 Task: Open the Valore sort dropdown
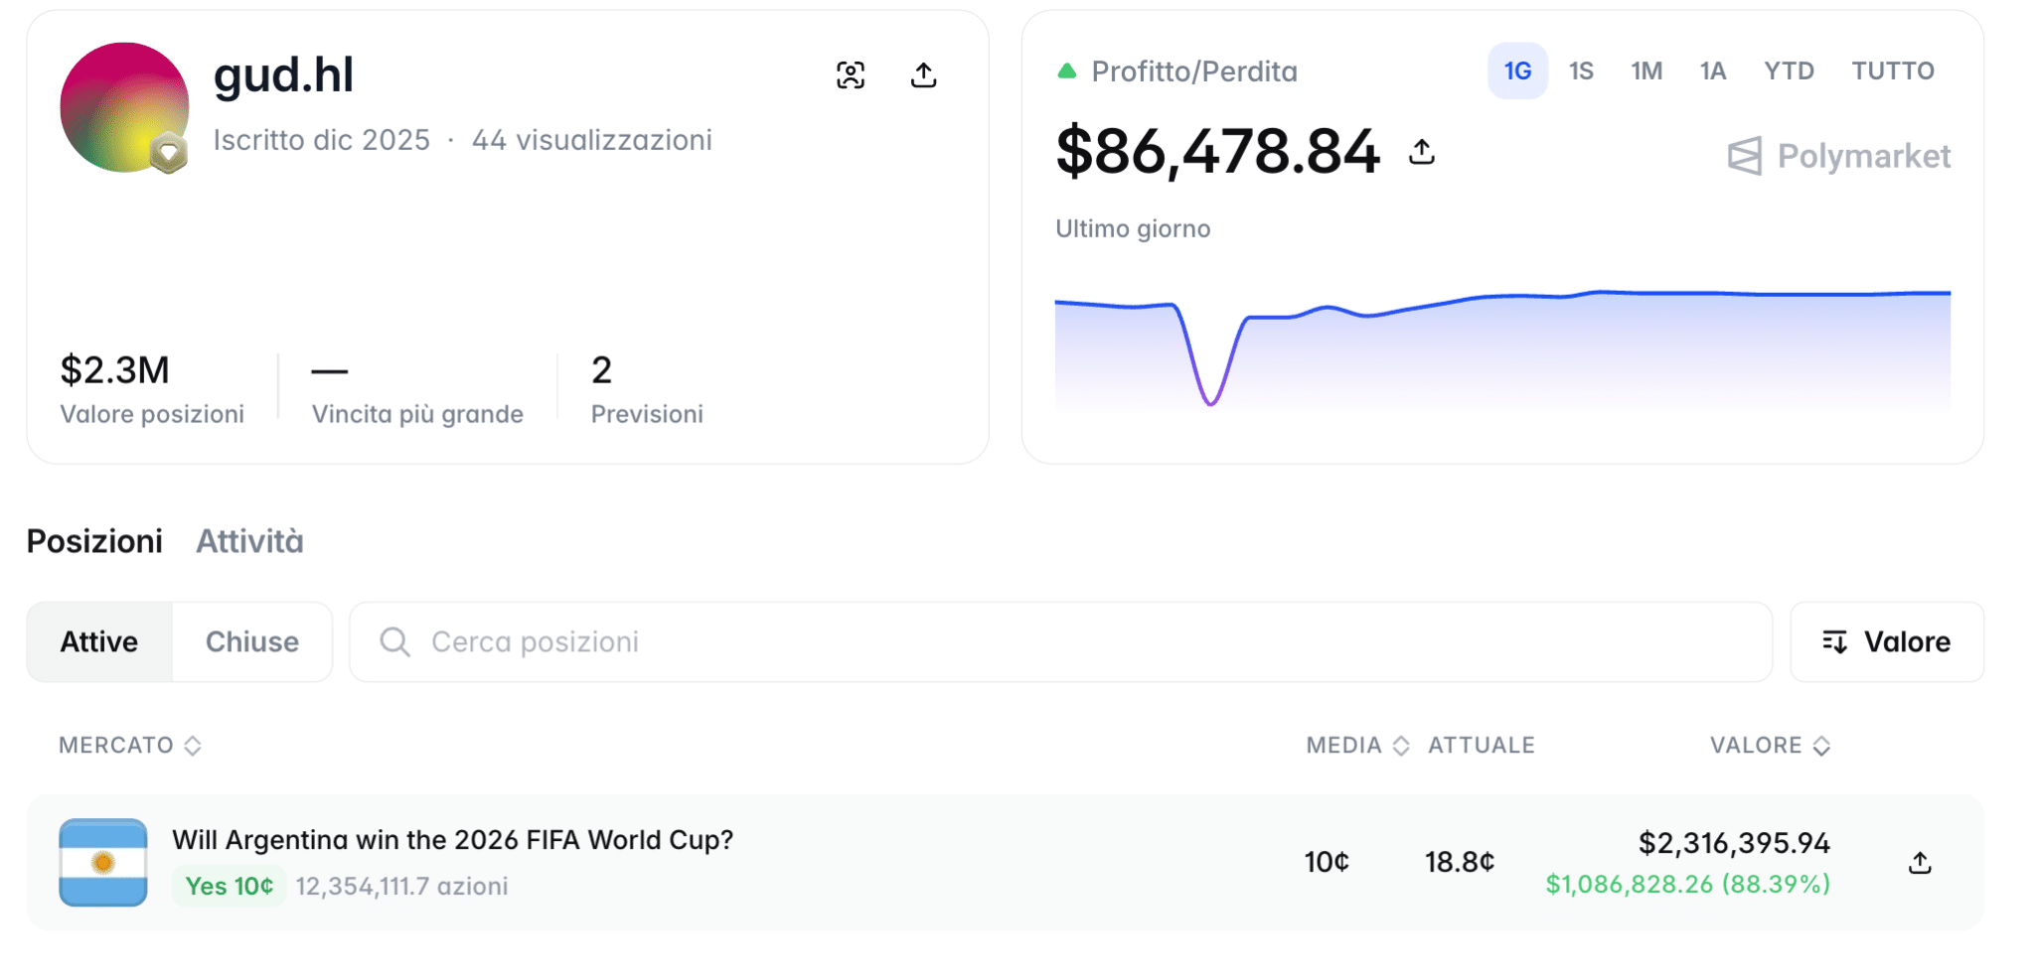click(1887, 641)
